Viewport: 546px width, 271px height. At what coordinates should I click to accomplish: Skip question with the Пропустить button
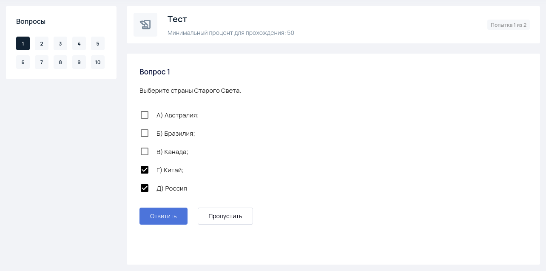pyautogui.click(x=225, y=216)
